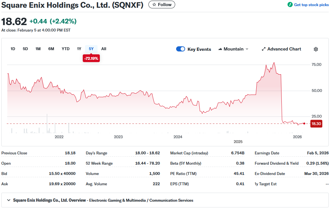Screen dimensions: 331x211
Task: Click the Follow button
Action: (x=162, y=5)
